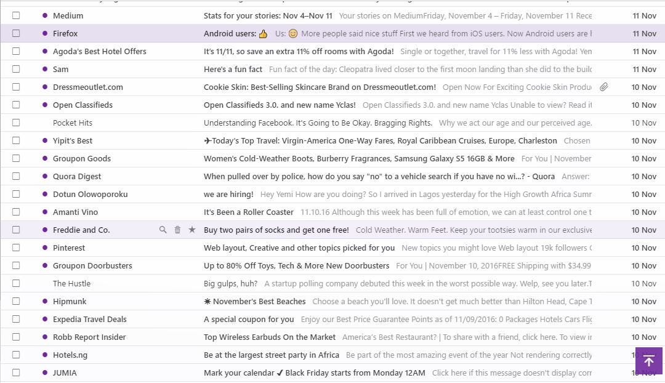Open 'November's Best Beaches' email
Viewport: 665px width, 383px height.
[x=254, y=301]
